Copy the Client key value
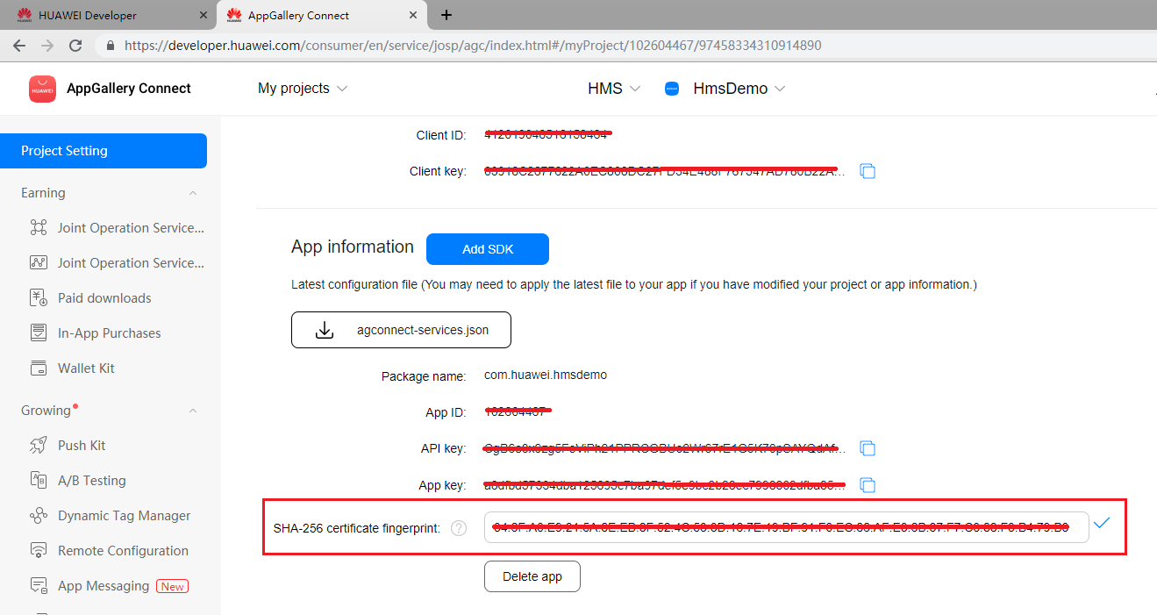 (x=868, y=171)
